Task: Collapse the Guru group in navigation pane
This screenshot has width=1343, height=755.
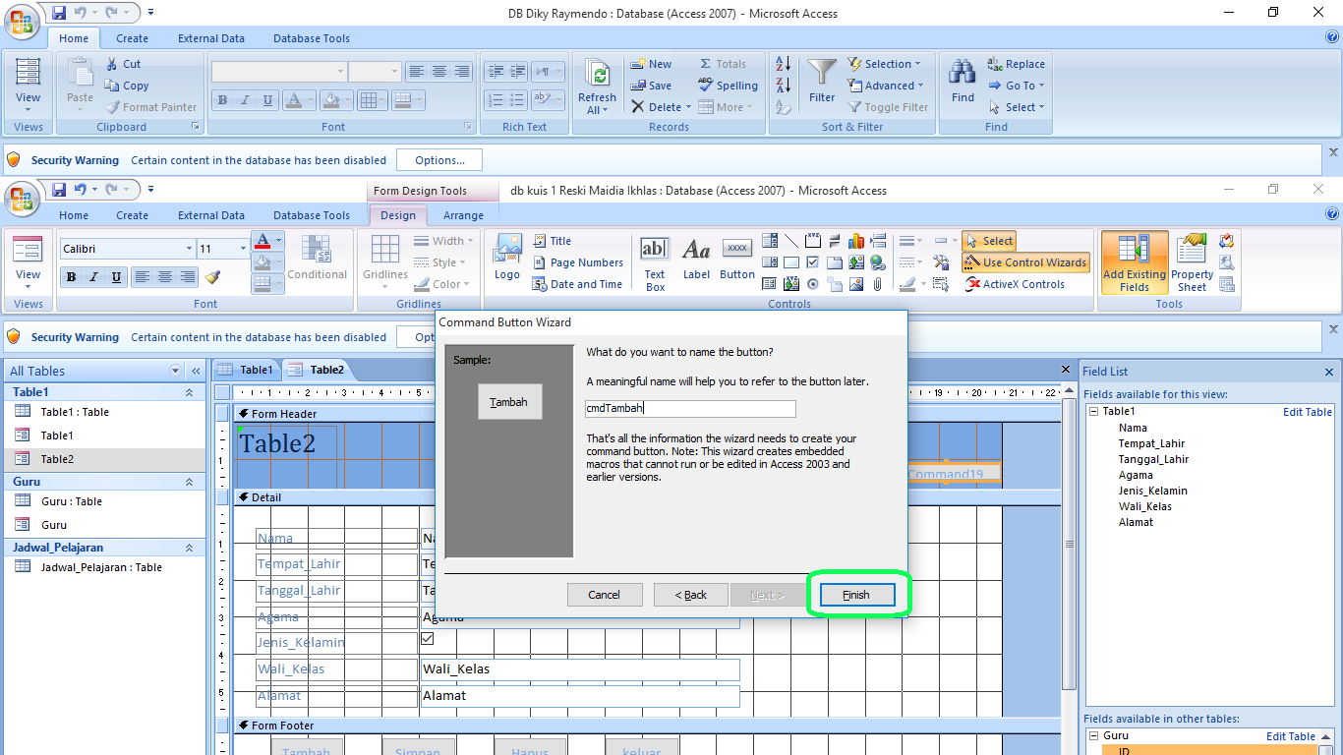Action: click(x=189, y=482)
